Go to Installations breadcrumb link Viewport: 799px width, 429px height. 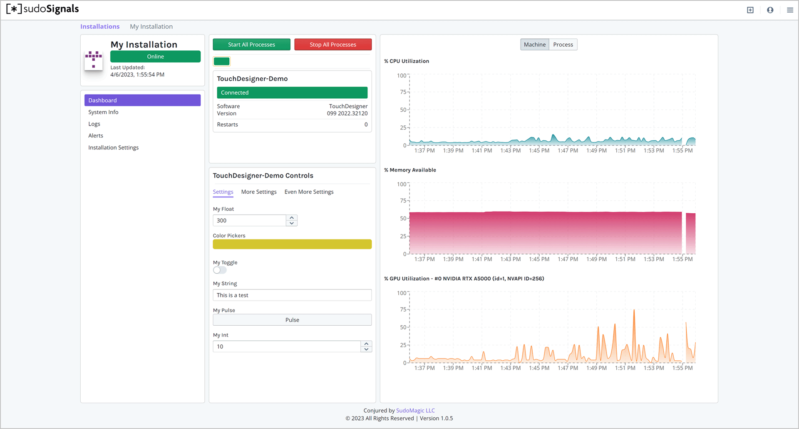[100, 27]
